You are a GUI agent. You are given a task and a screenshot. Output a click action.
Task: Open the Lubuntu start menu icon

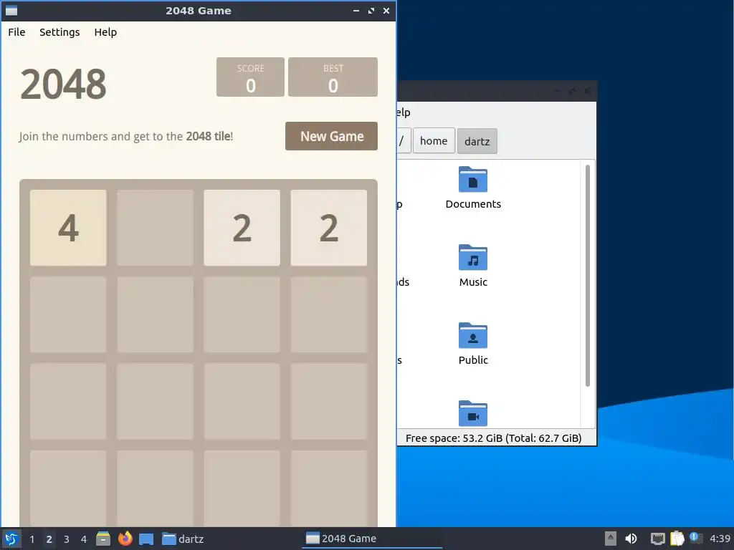11,539
